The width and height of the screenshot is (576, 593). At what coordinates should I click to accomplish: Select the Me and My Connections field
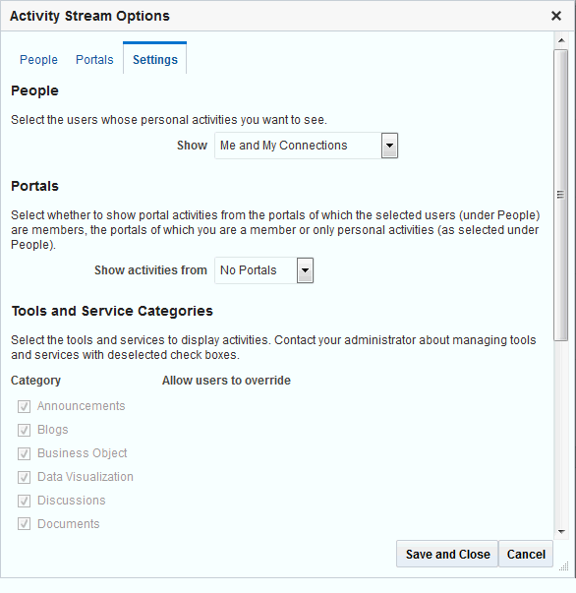click(298, 146)
